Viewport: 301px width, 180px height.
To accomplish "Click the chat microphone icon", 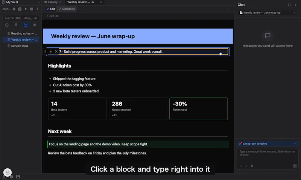I will click(x=252, y=166).
